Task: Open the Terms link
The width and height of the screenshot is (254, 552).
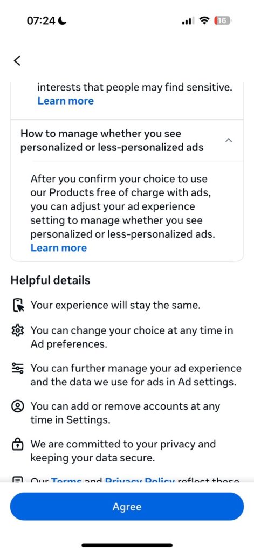Action: tap(72, 480)
